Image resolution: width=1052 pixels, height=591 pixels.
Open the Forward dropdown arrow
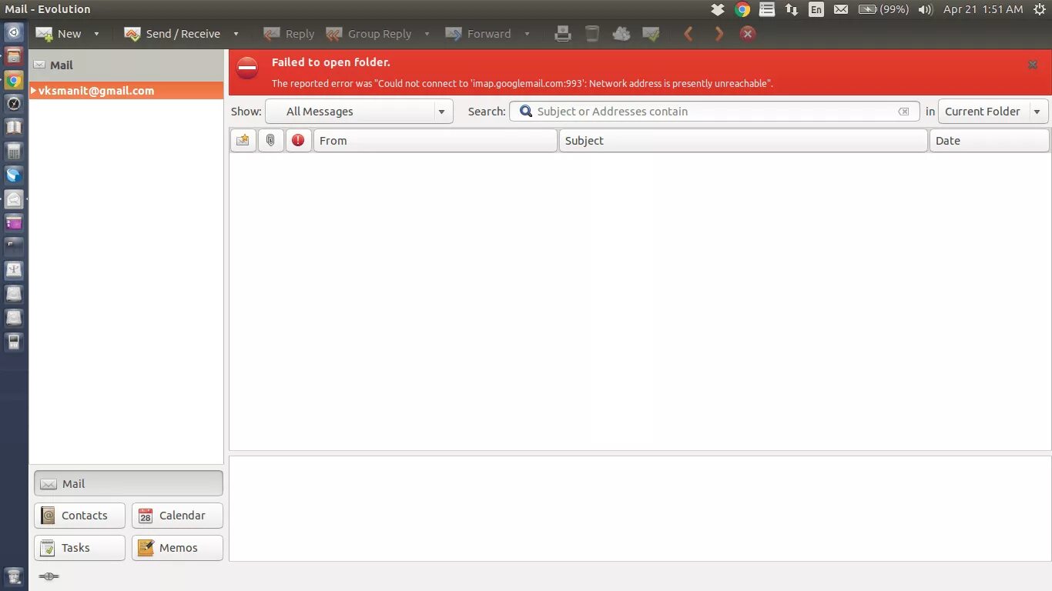click(527, 34)
